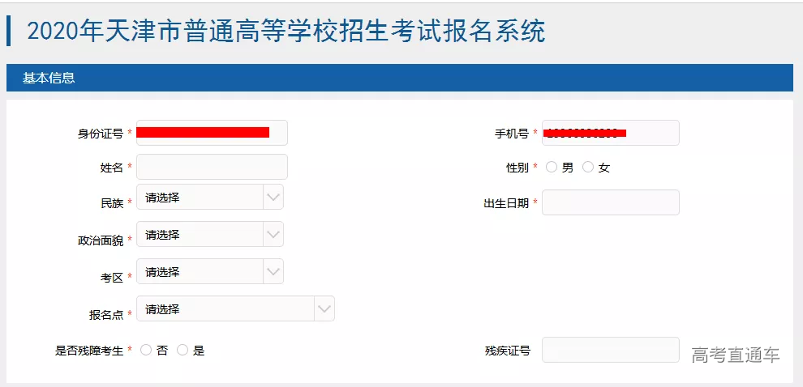This screenshot has width=803, height=387.
Task: Click the 政治面貌 请选择 select box
Action: tap(200, 235)
